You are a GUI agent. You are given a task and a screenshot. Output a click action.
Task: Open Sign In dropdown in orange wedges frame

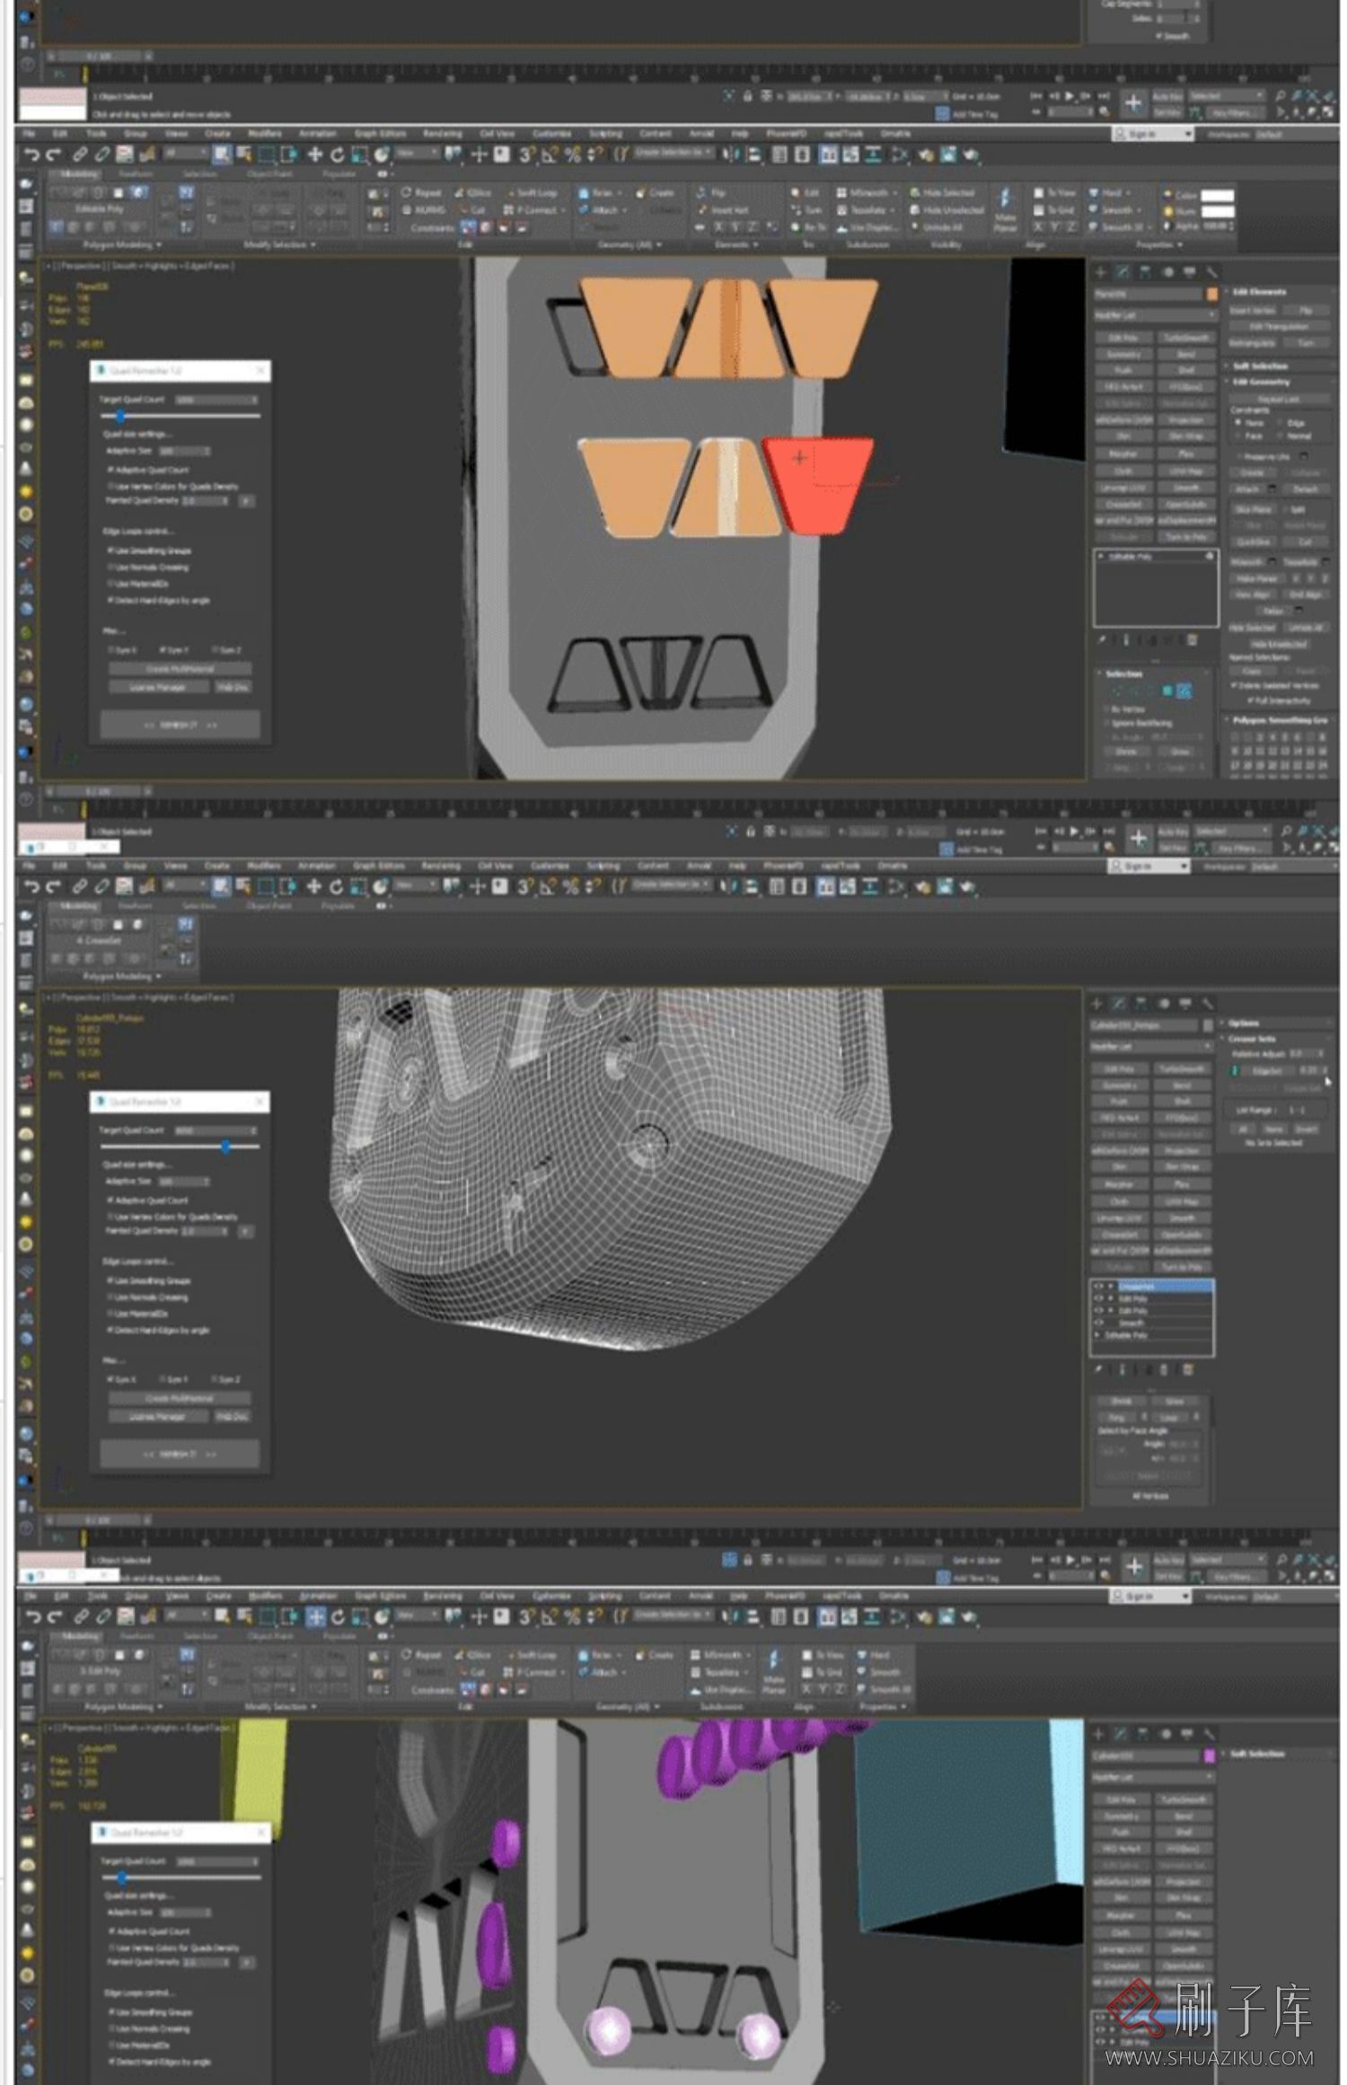click(x=1153, y=134)
